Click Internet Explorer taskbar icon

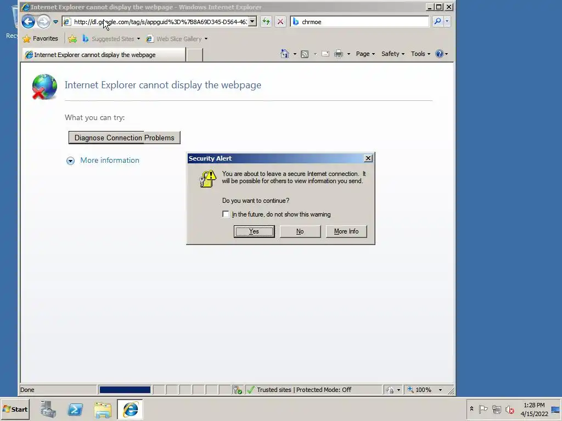coord(130,409)
